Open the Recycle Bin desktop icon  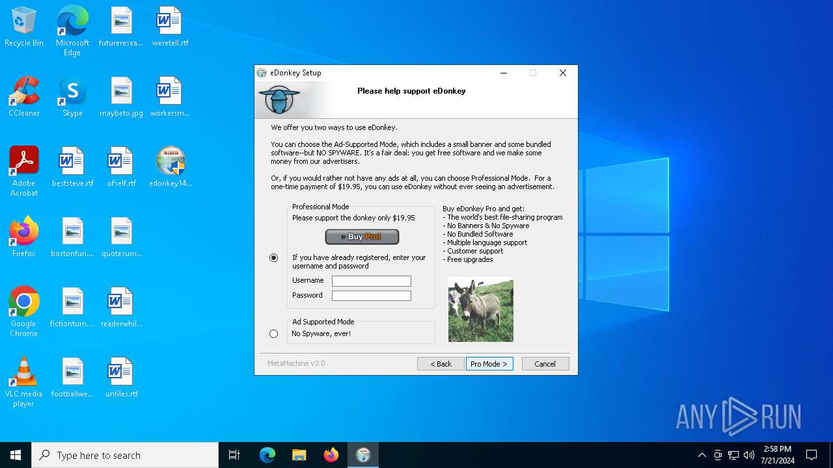(24, 27)
